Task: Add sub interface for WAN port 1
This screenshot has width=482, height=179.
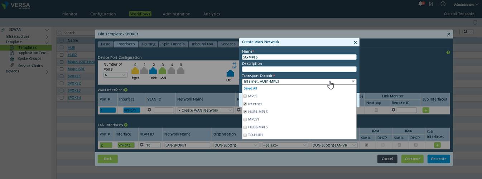Action: click(426, 110)
